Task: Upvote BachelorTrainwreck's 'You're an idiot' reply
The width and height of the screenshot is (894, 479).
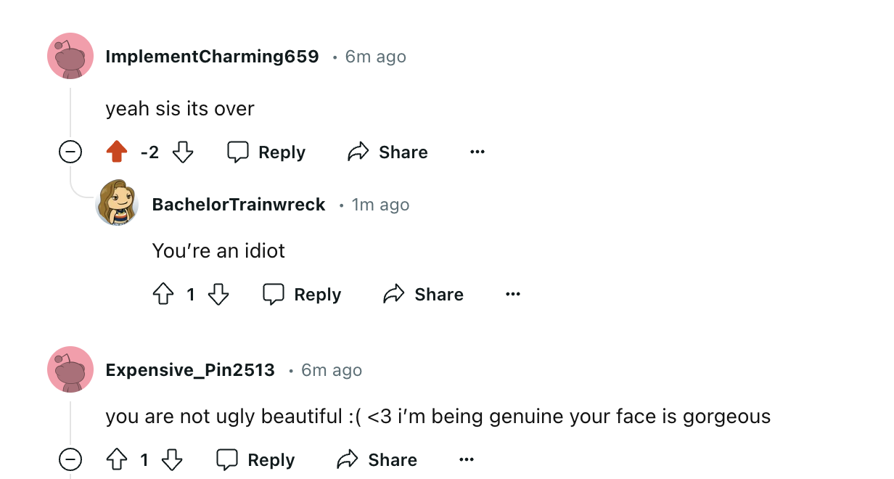Action: 163,294
